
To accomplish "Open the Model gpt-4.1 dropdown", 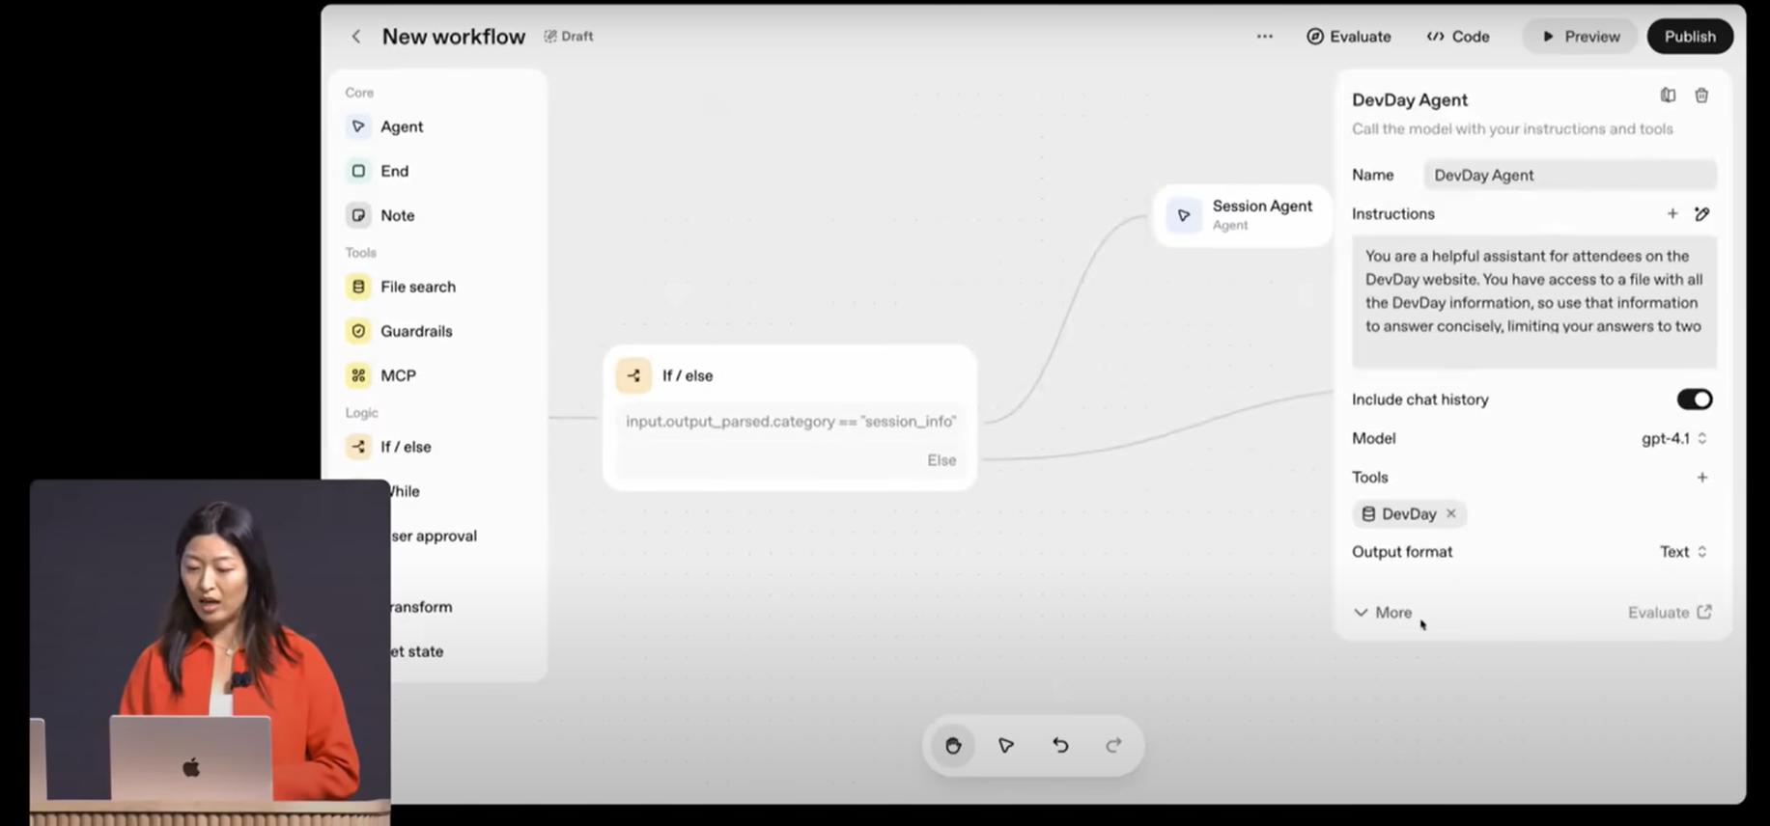I will tap(1673, 438).
